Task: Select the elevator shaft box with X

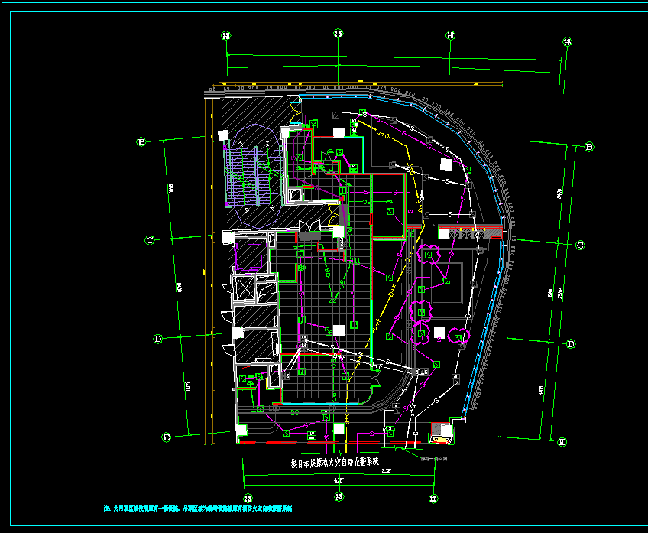Action: [248, 288]
